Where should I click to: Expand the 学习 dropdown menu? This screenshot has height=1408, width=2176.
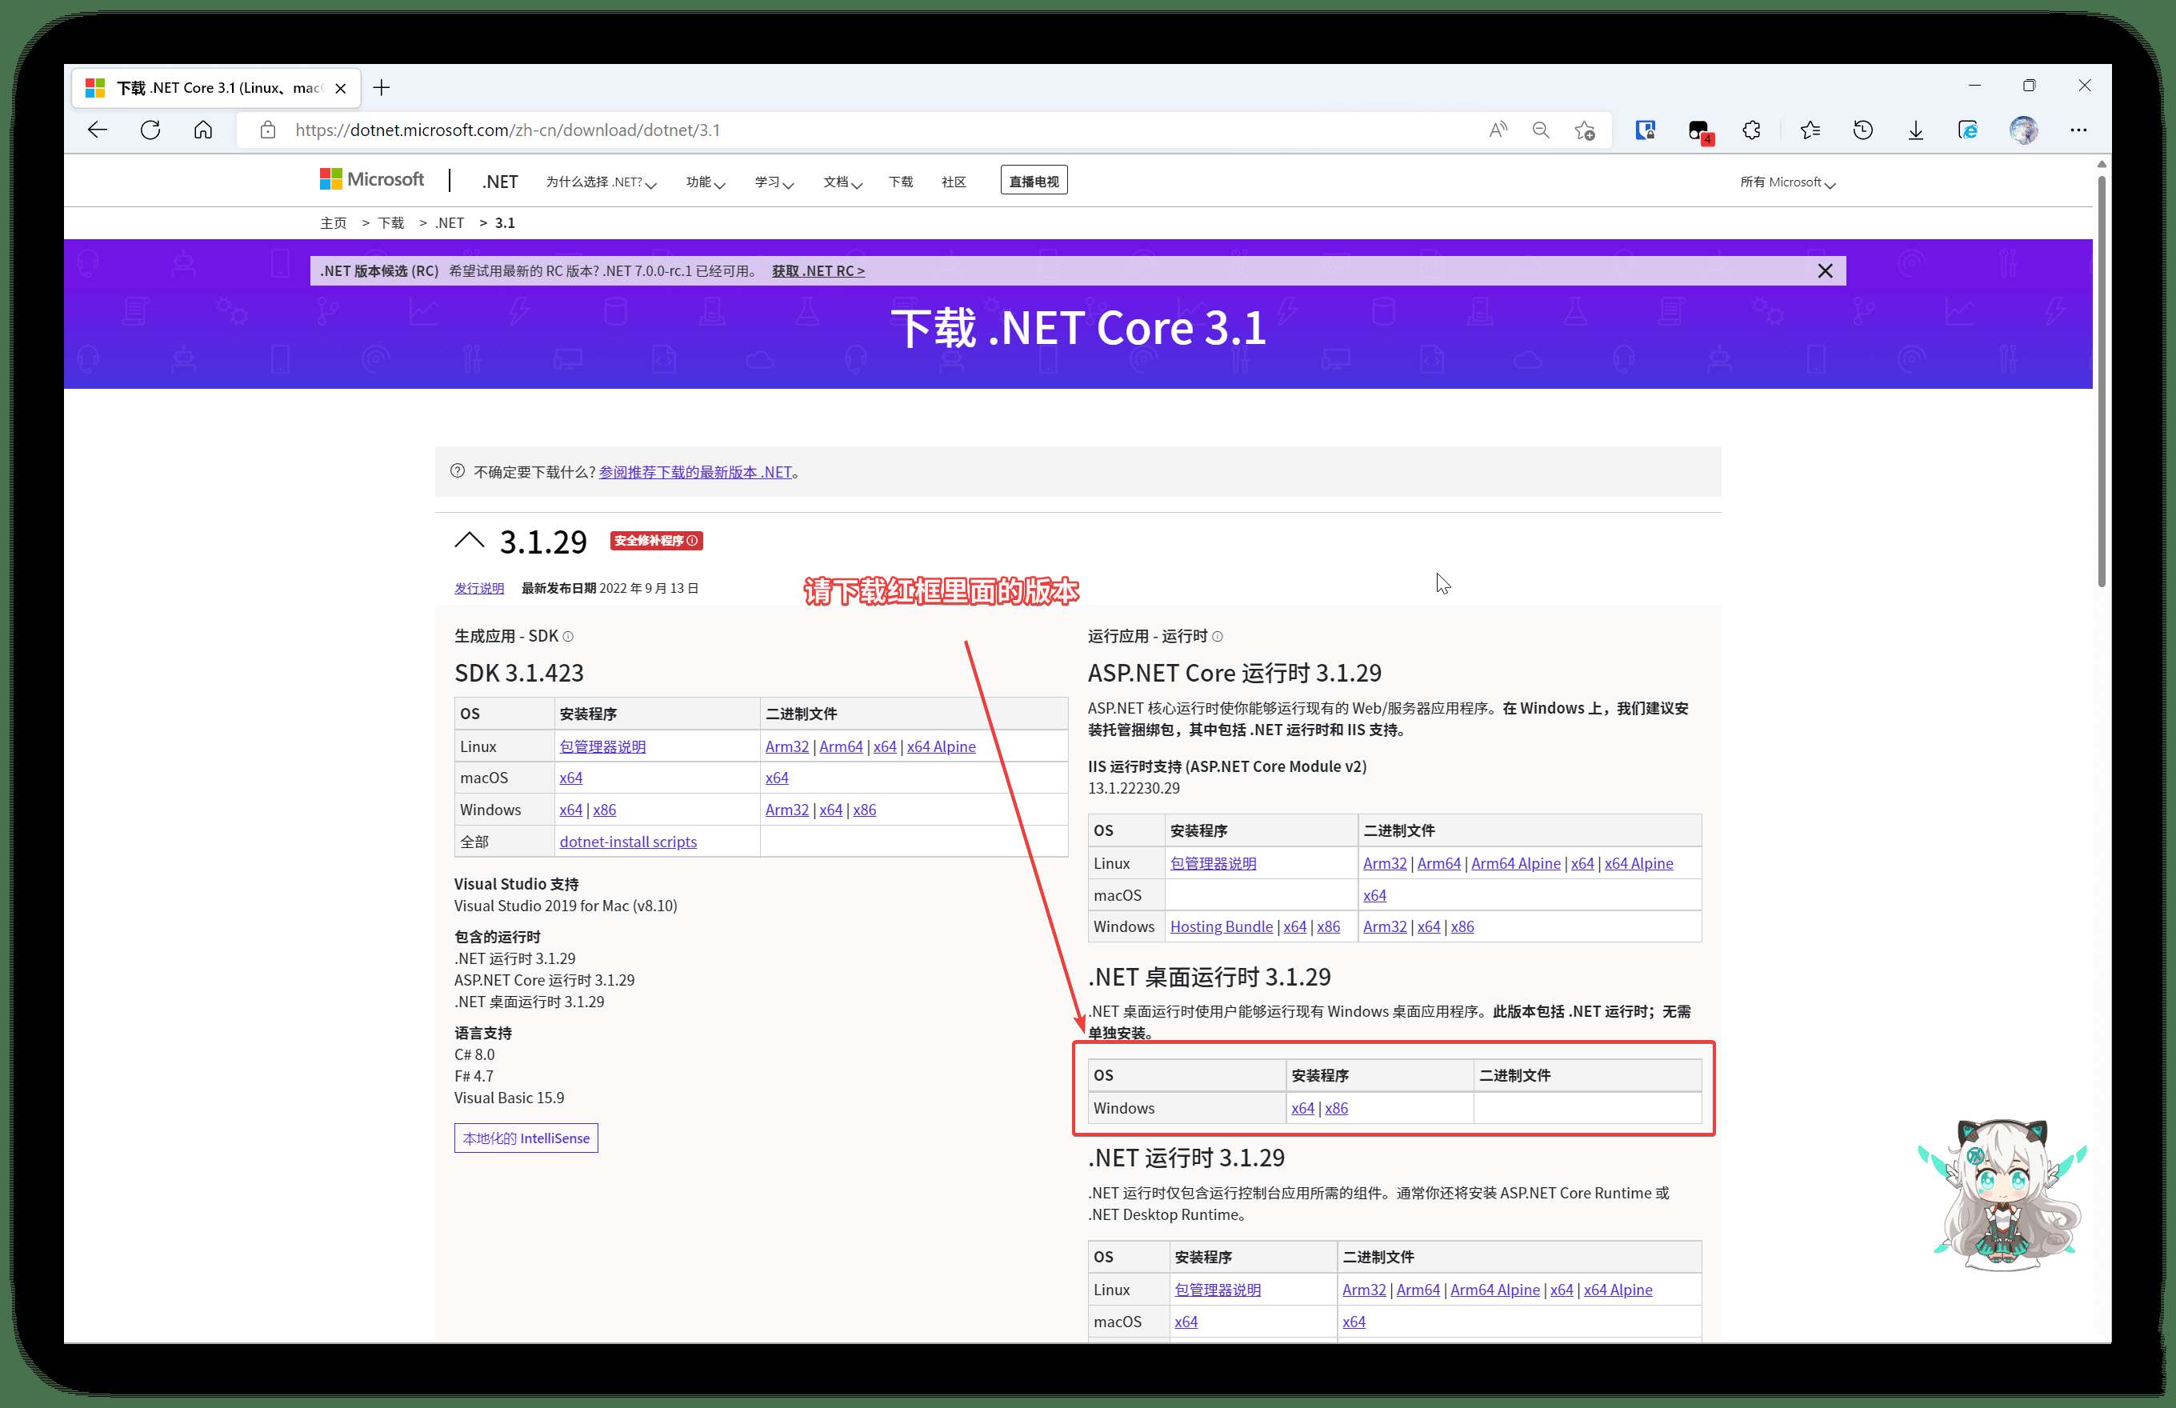coord(774,182)
